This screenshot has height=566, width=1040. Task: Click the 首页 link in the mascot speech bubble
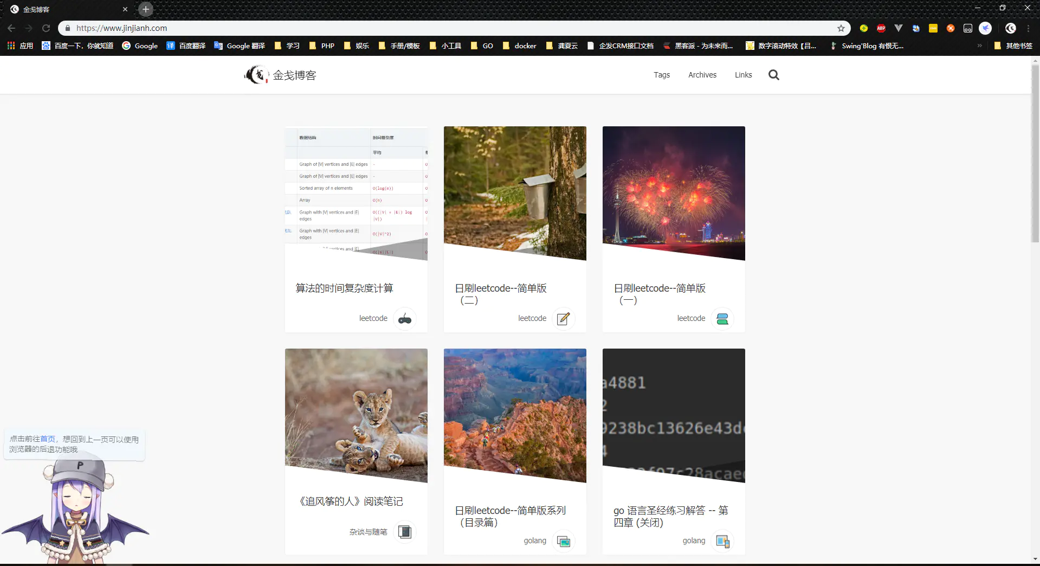tap(48, 439)
